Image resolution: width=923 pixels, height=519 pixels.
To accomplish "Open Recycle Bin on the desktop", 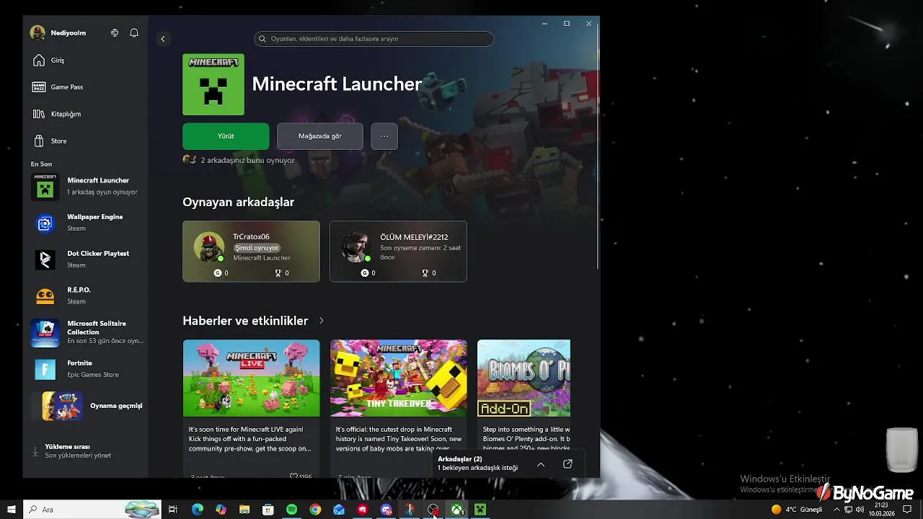I will [x=901, y=450].
